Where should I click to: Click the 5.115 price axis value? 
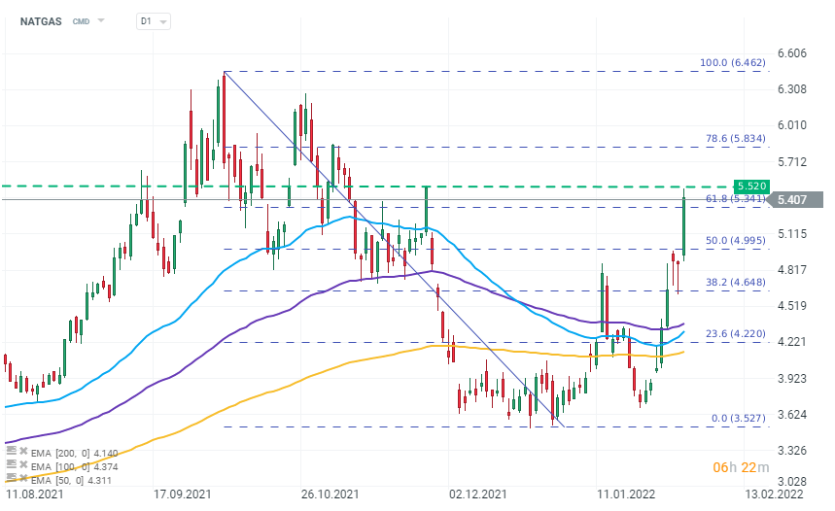[792, 234]
